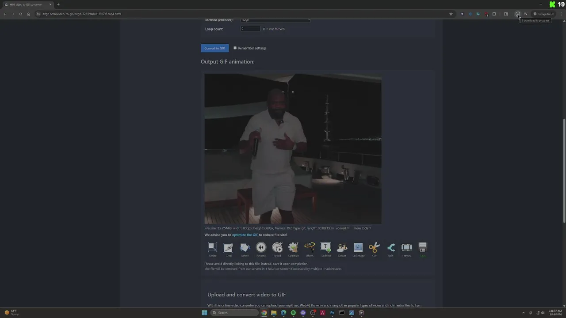Viewport: 566px width, 318px height.
Task: Open the Optimize tool
Action: click(x=293, y=250)
